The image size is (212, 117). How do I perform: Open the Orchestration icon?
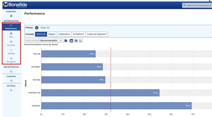(11, 72)
